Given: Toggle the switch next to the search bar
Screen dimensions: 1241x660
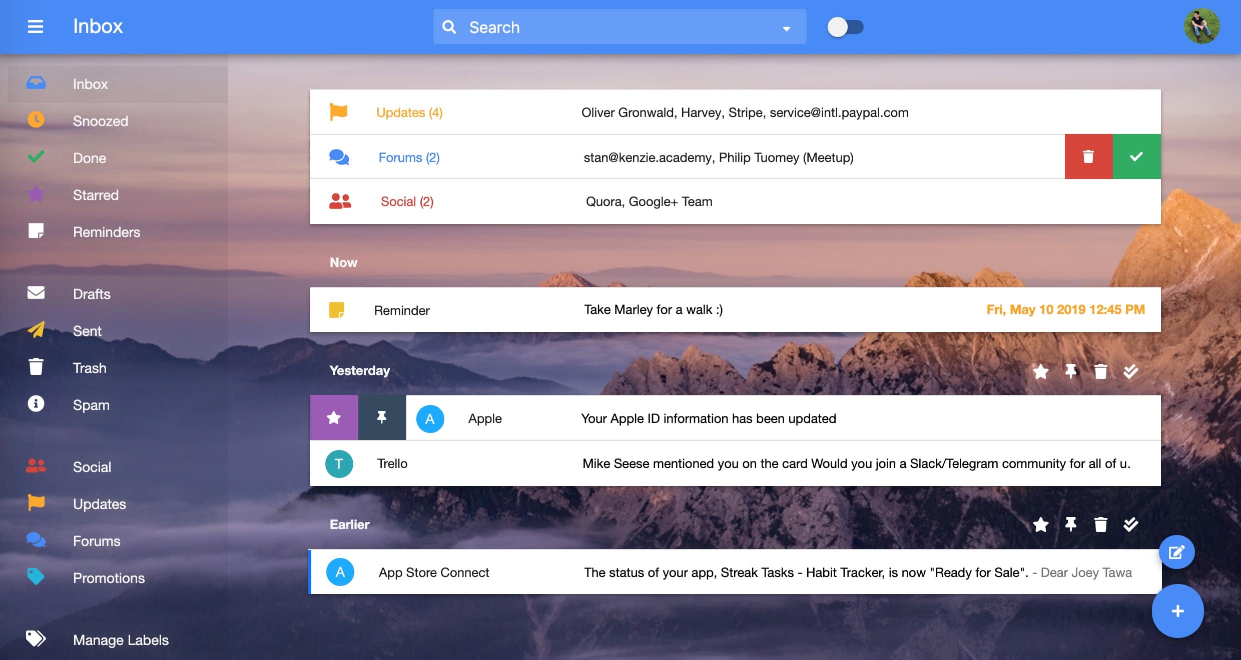Looking at the screenshot, I should [x=845, y=27].
